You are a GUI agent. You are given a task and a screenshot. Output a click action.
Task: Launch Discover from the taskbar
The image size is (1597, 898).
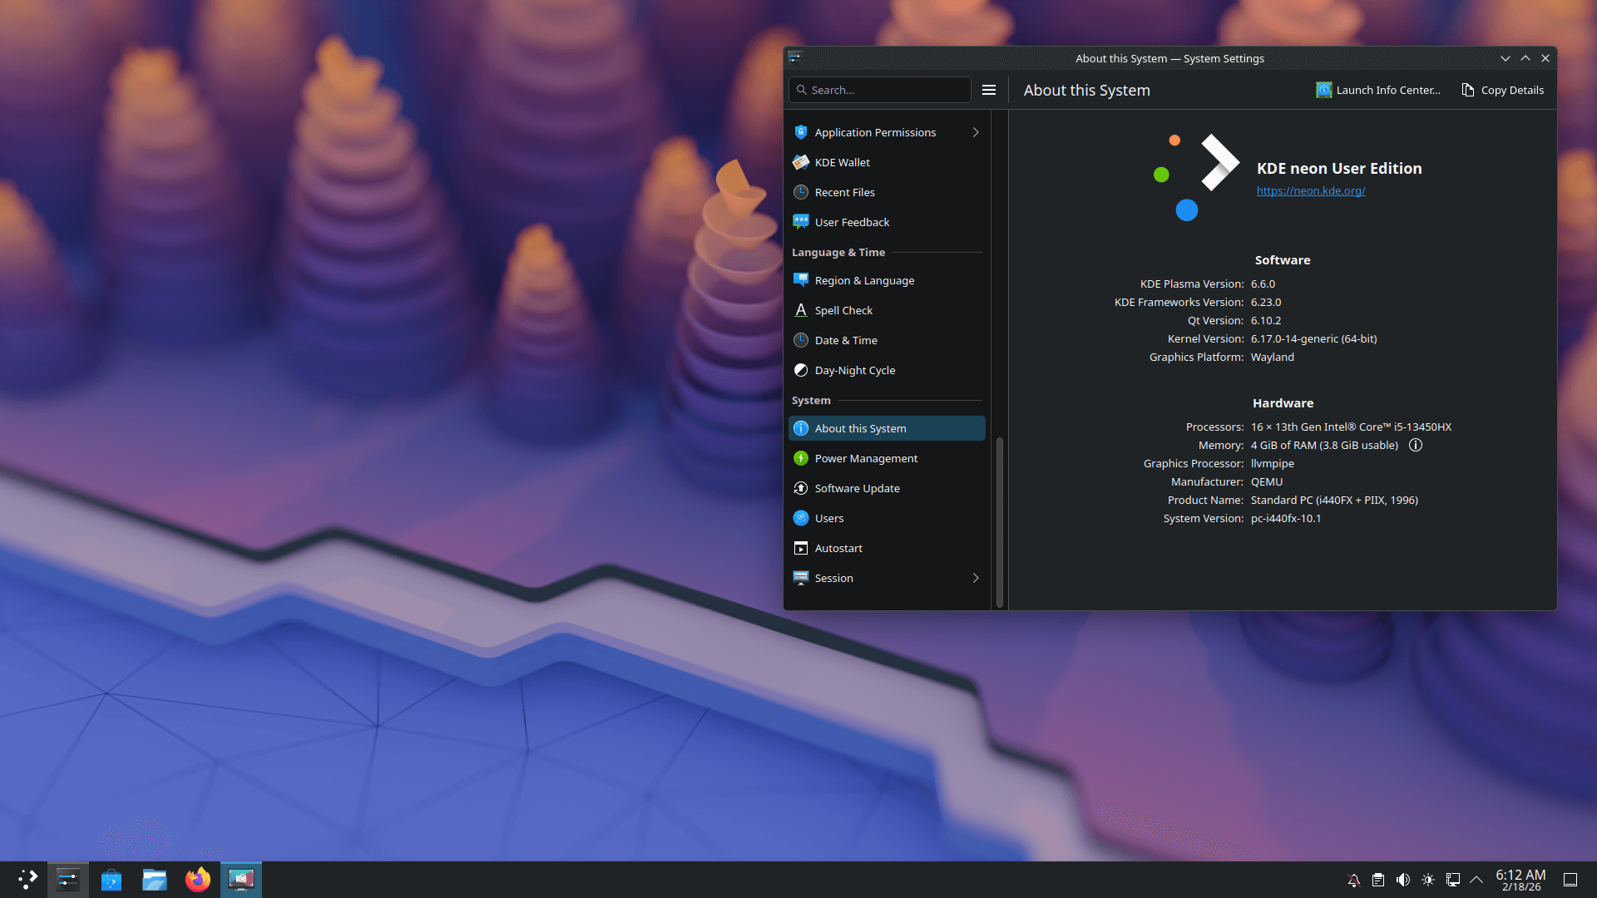(111, 879)
